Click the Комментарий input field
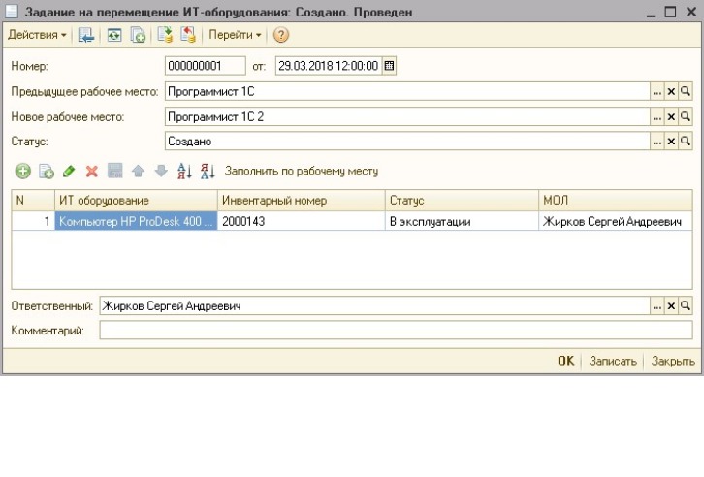 (396, 331)
